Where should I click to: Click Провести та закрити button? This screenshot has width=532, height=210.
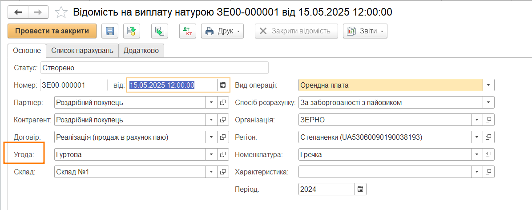click(x=52, y=31)
